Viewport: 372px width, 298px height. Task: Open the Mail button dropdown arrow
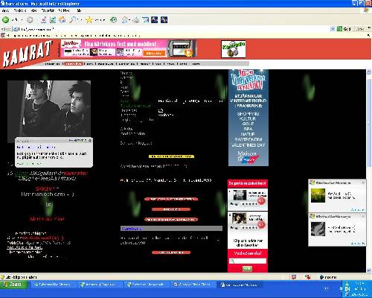129,20
